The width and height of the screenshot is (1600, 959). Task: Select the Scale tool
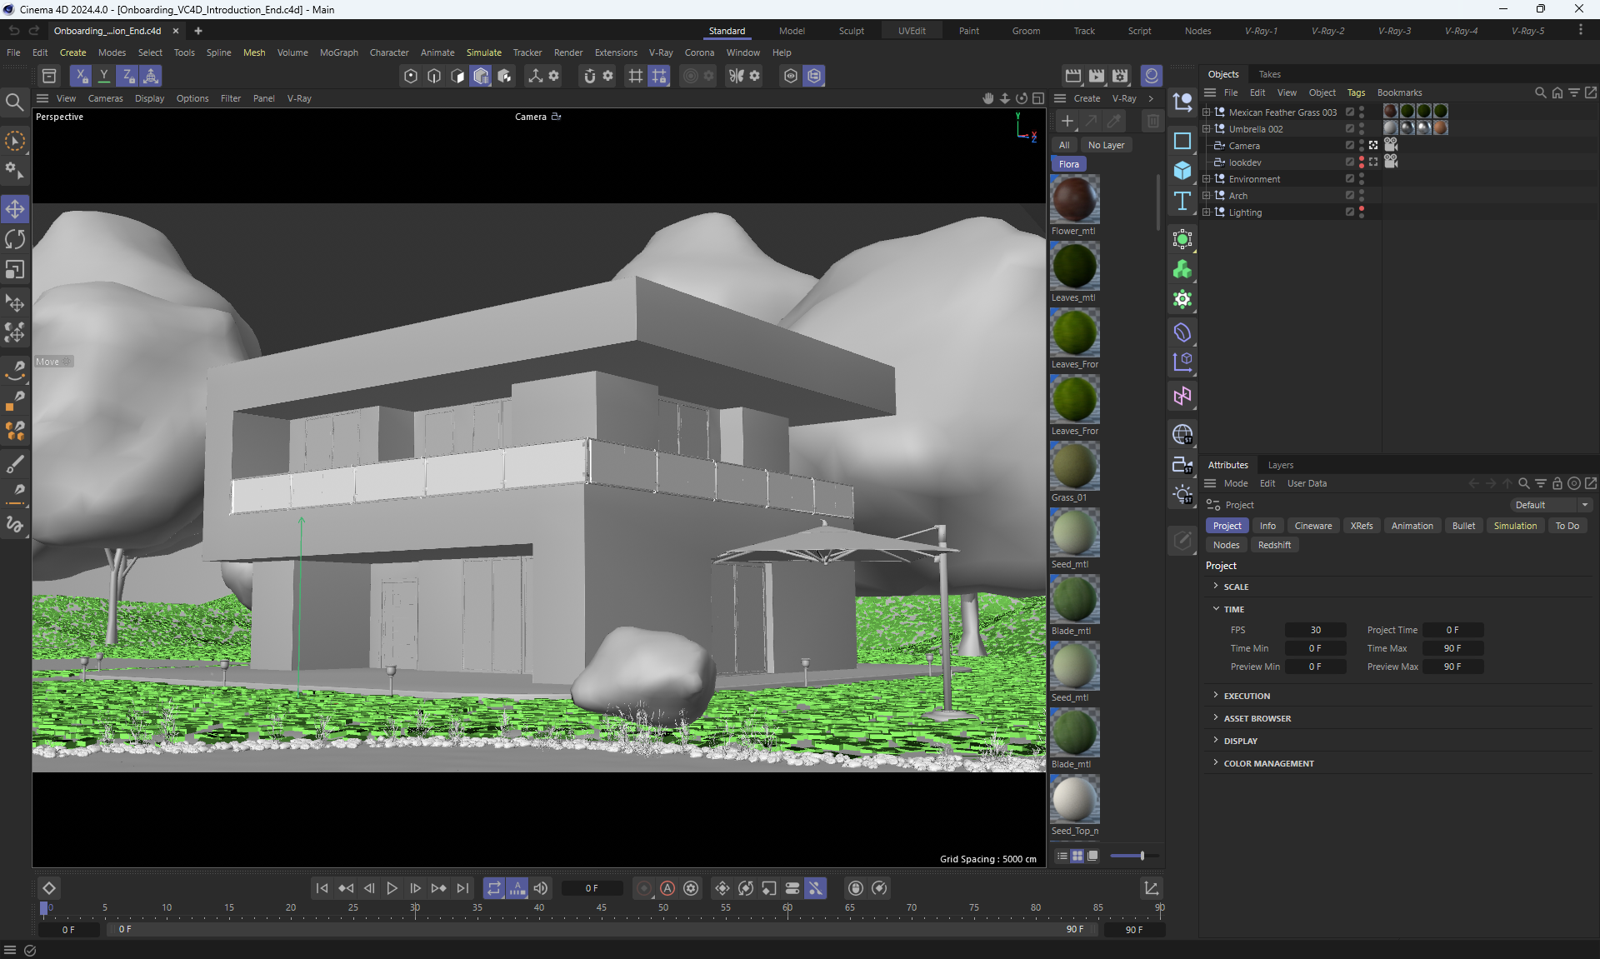point(15,270)
